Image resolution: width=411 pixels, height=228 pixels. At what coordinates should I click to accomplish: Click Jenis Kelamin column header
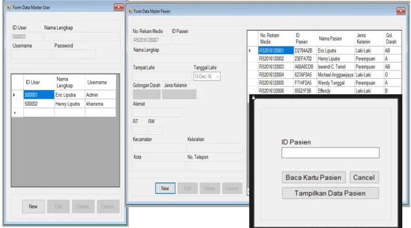click(369, 38)
